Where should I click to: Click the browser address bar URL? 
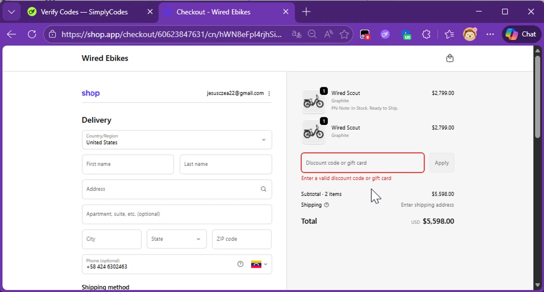point(172,34)
